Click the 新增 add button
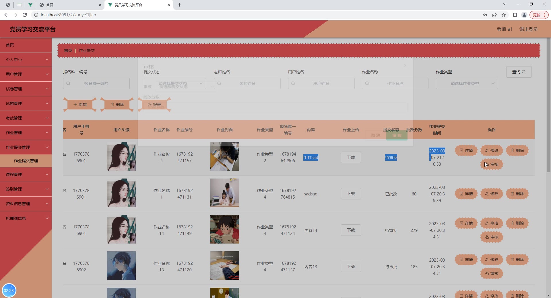This screenshot has height=298, width=551. point(80,105)
